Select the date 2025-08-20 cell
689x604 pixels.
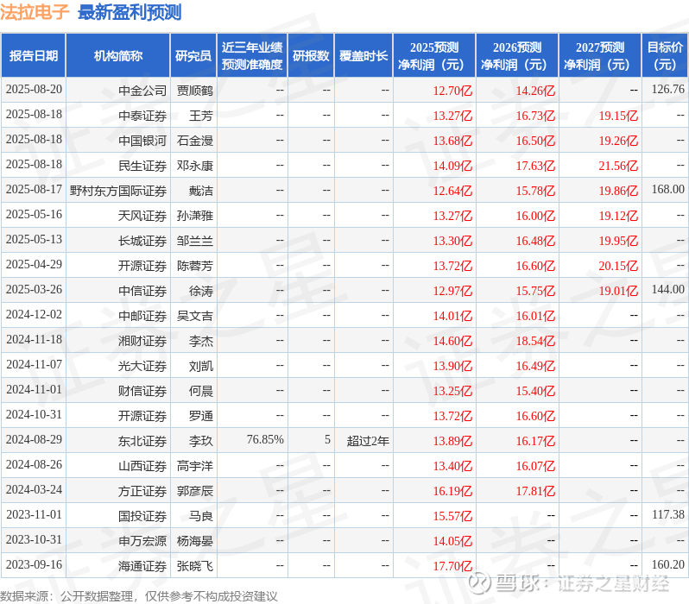click(x=34, y=90)
